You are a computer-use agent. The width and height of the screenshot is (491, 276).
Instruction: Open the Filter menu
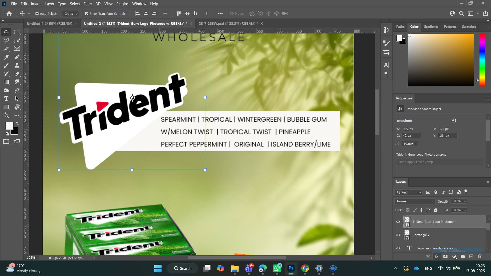88,4
